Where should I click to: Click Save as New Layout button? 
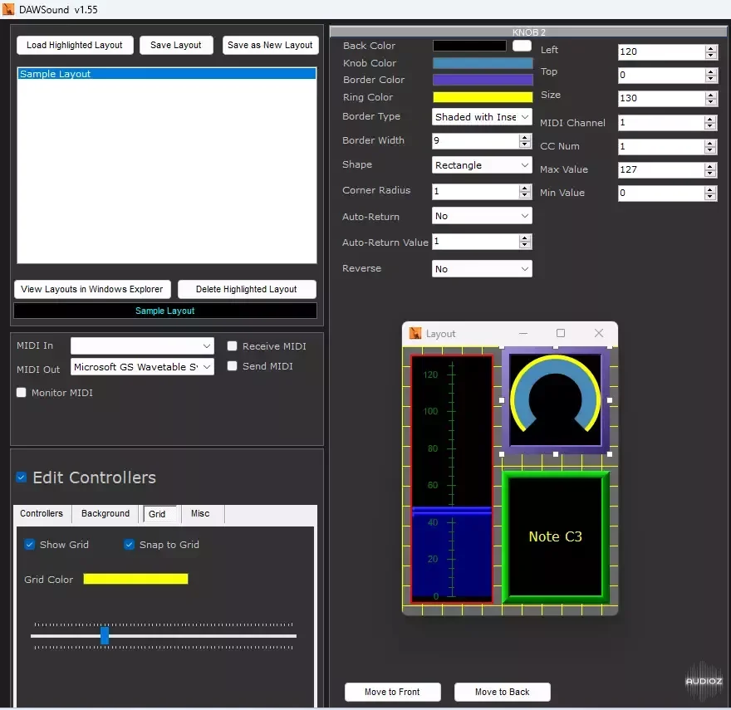pyautogui.click(x=271, y=45)
